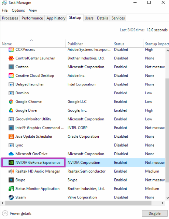Image resolution: width=169 pixels, height=219 pixels.
Task: Click the horizontal scrollbar right arrow
Action: 163,203
